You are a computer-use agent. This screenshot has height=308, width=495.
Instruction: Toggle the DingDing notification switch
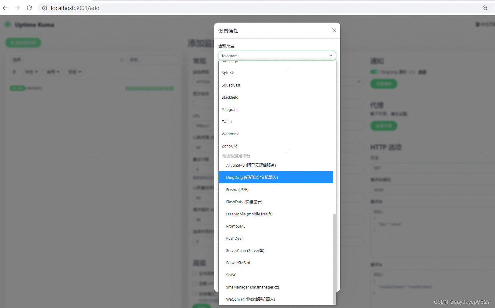pos(374,72)
